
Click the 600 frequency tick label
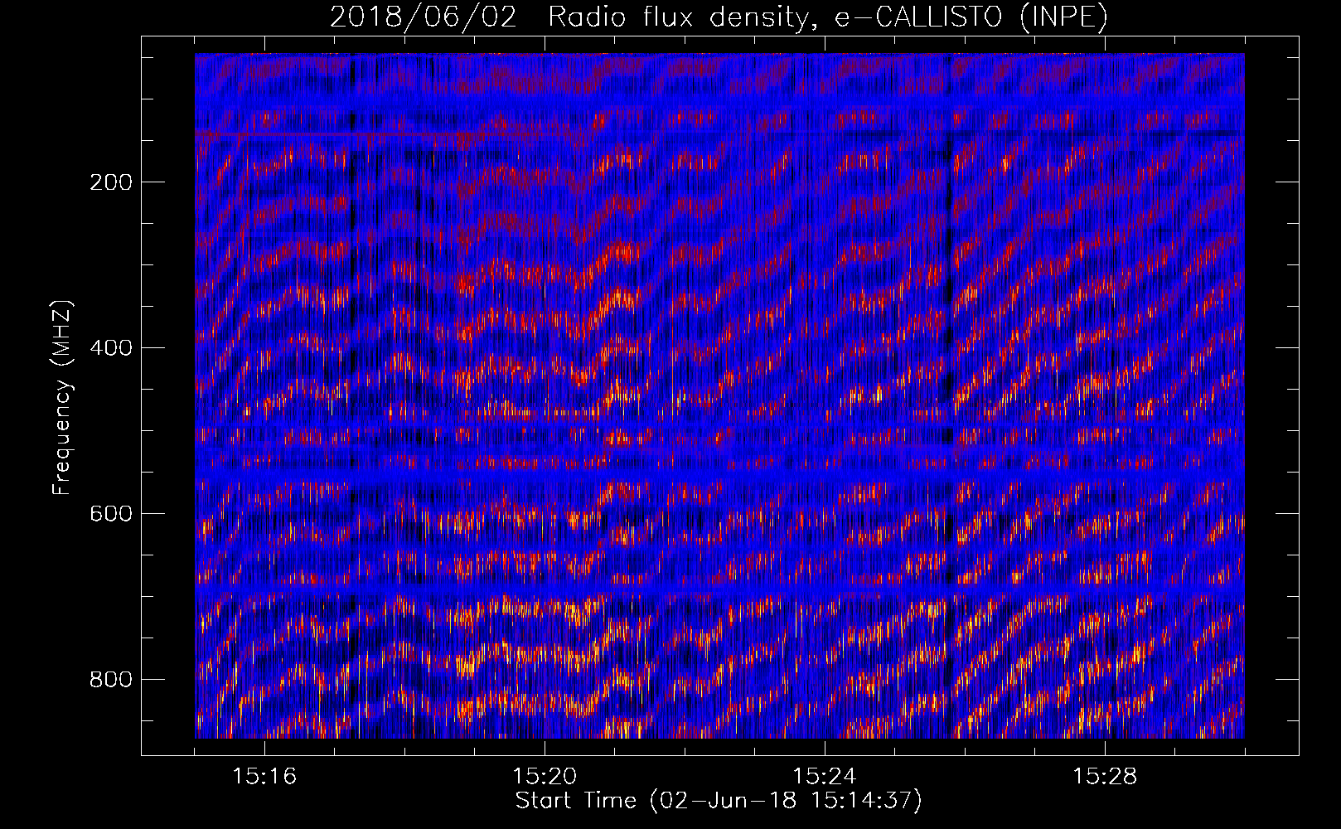tap(111, 514)
